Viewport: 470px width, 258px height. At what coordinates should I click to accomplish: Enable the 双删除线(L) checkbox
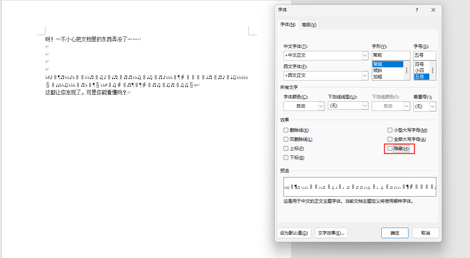pos(286,139)
